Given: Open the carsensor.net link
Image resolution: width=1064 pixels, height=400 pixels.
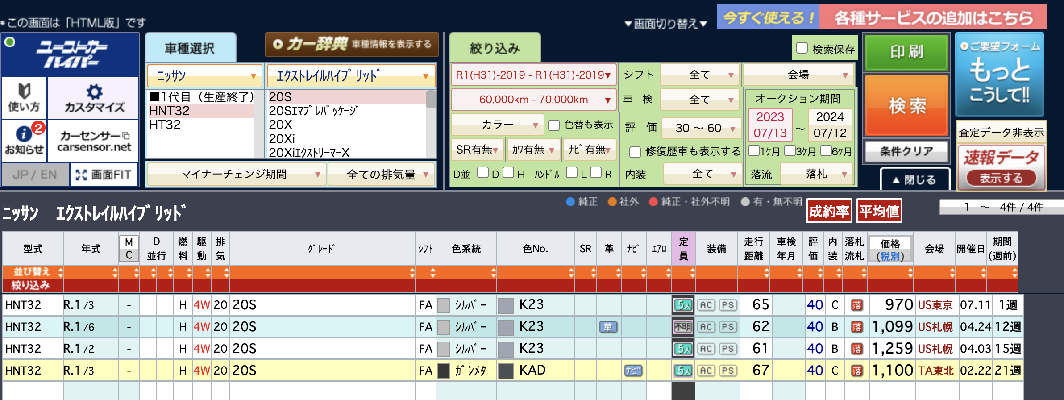Looking at the screenshot, I should (x=94, y=141).
